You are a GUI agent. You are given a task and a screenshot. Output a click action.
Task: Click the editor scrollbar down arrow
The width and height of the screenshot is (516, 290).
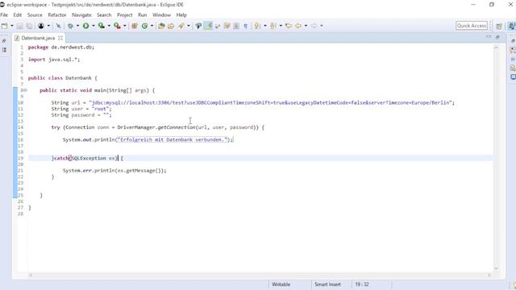pyautogui.click(x=497, y=268)
